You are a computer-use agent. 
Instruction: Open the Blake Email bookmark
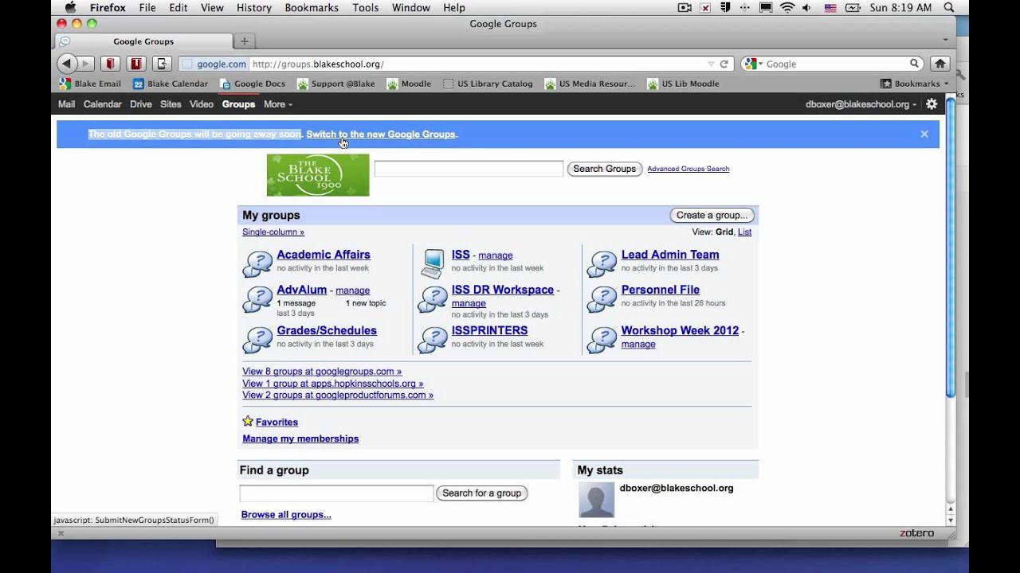[x=90, y=84]
